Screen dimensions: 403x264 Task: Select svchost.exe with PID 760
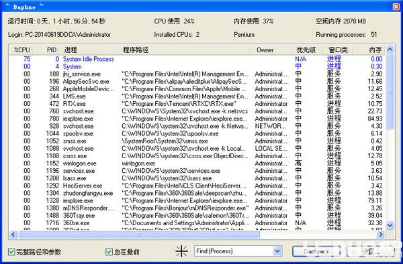coord(197,111)
